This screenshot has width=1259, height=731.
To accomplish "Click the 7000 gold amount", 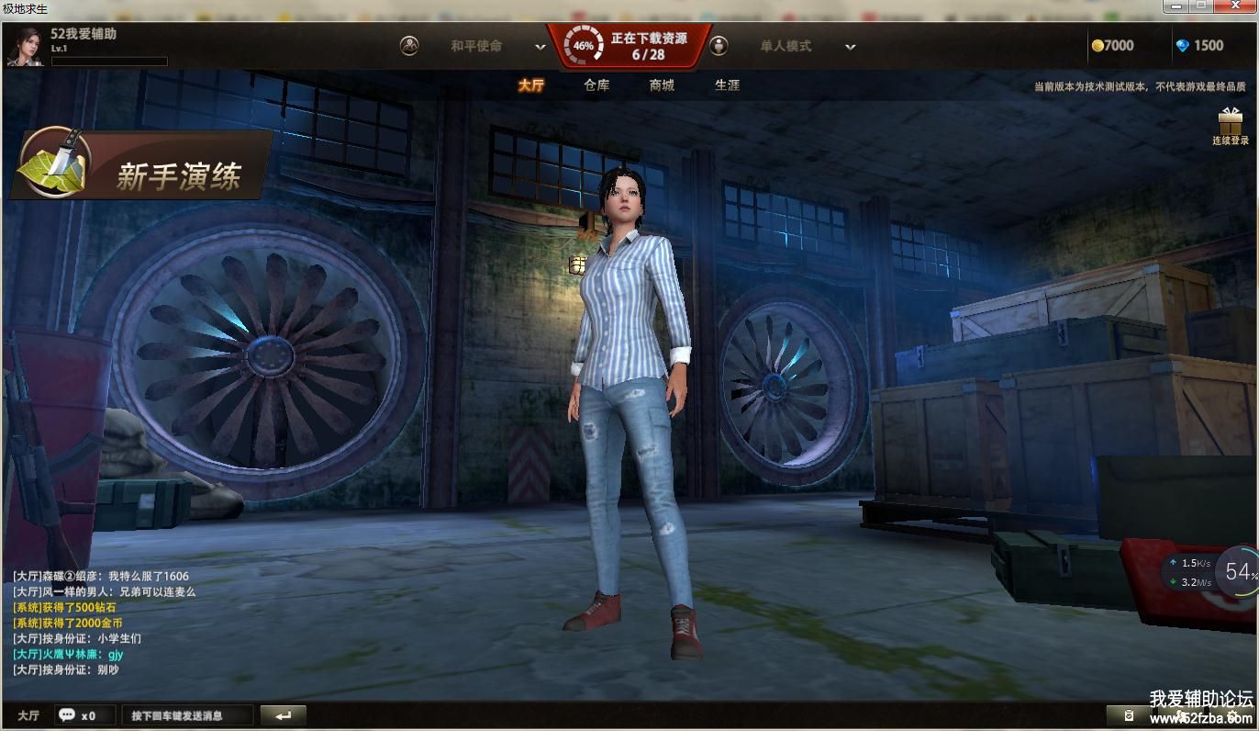I will click(x=1119, y=46).
